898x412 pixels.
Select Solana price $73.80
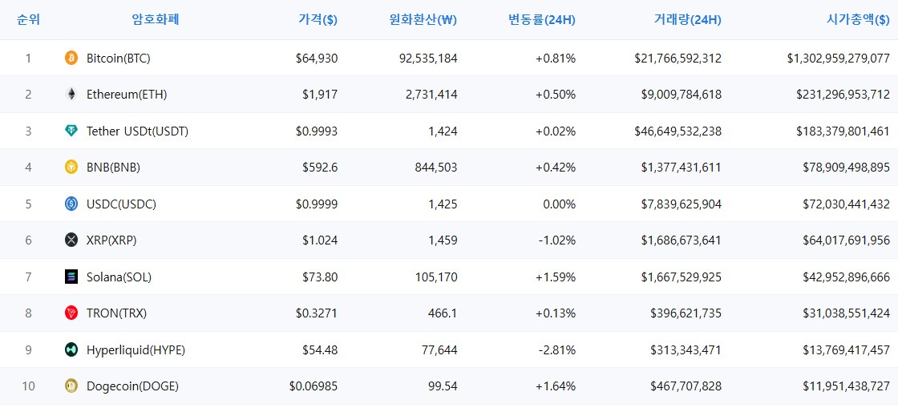click(x=320, y=277)
